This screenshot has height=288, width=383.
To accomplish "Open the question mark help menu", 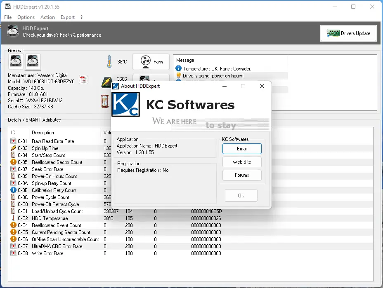I will (x=81, y=17).
